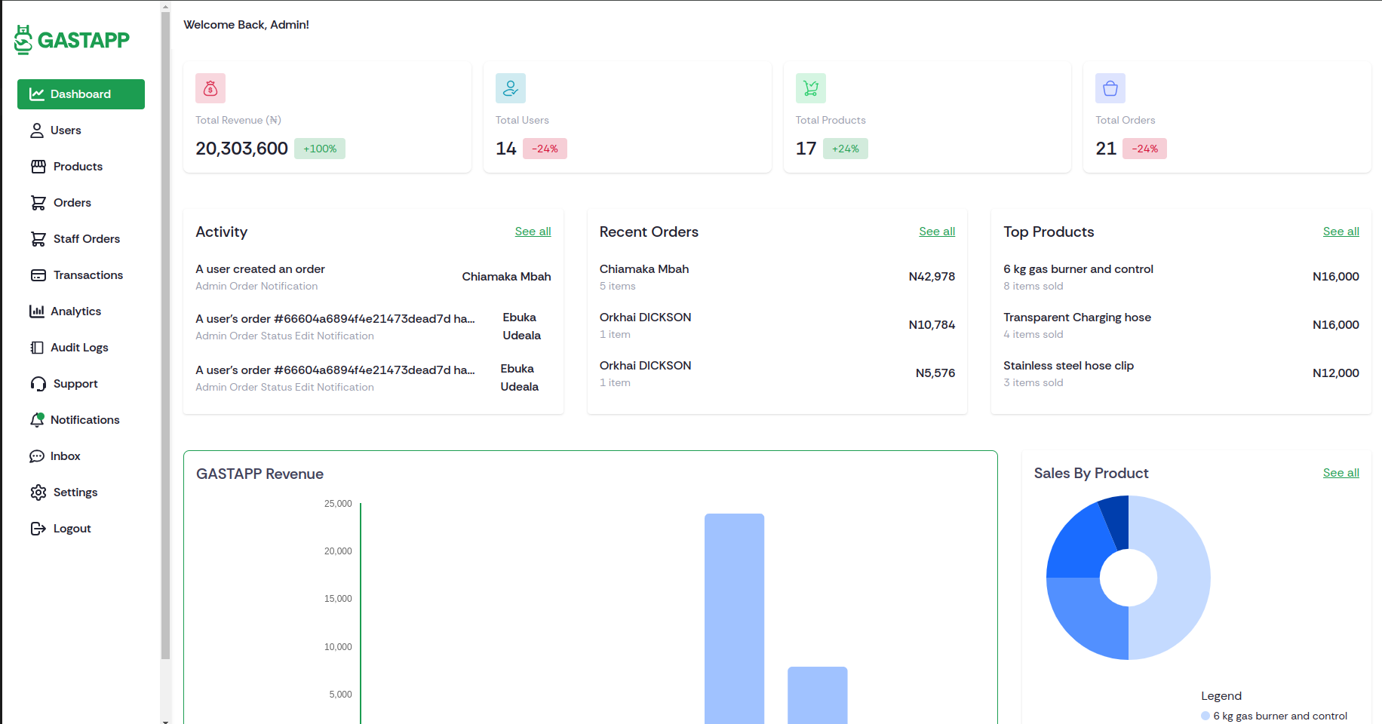
Task: Select Stainless steel hose clip product
Action: click(1068, 366)
